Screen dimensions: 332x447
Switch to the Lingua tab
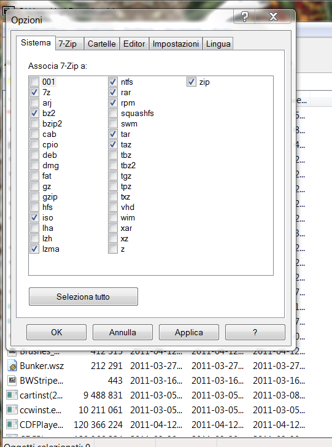click(x=218, y=44)
